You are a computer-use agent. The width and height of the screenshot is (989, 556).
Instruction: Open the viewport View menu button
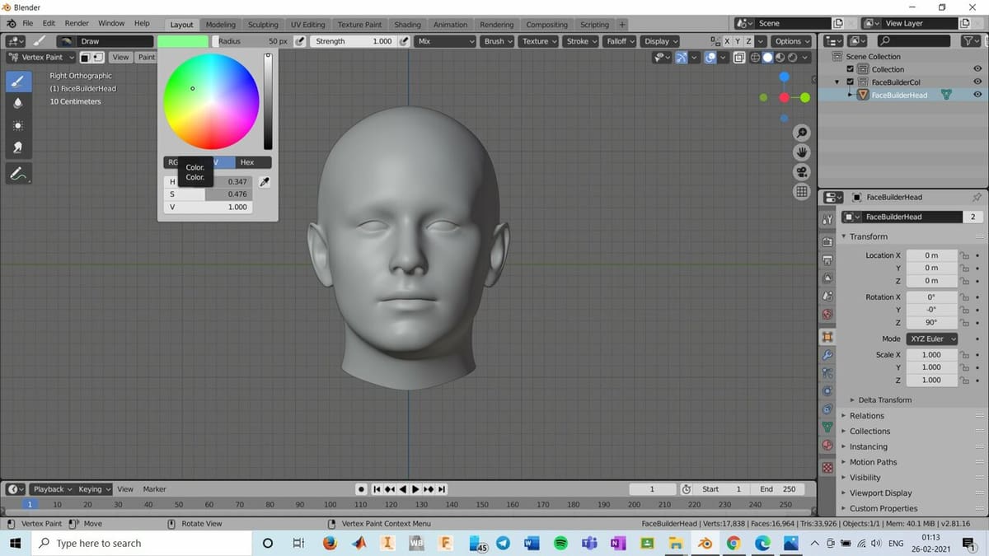120,58
